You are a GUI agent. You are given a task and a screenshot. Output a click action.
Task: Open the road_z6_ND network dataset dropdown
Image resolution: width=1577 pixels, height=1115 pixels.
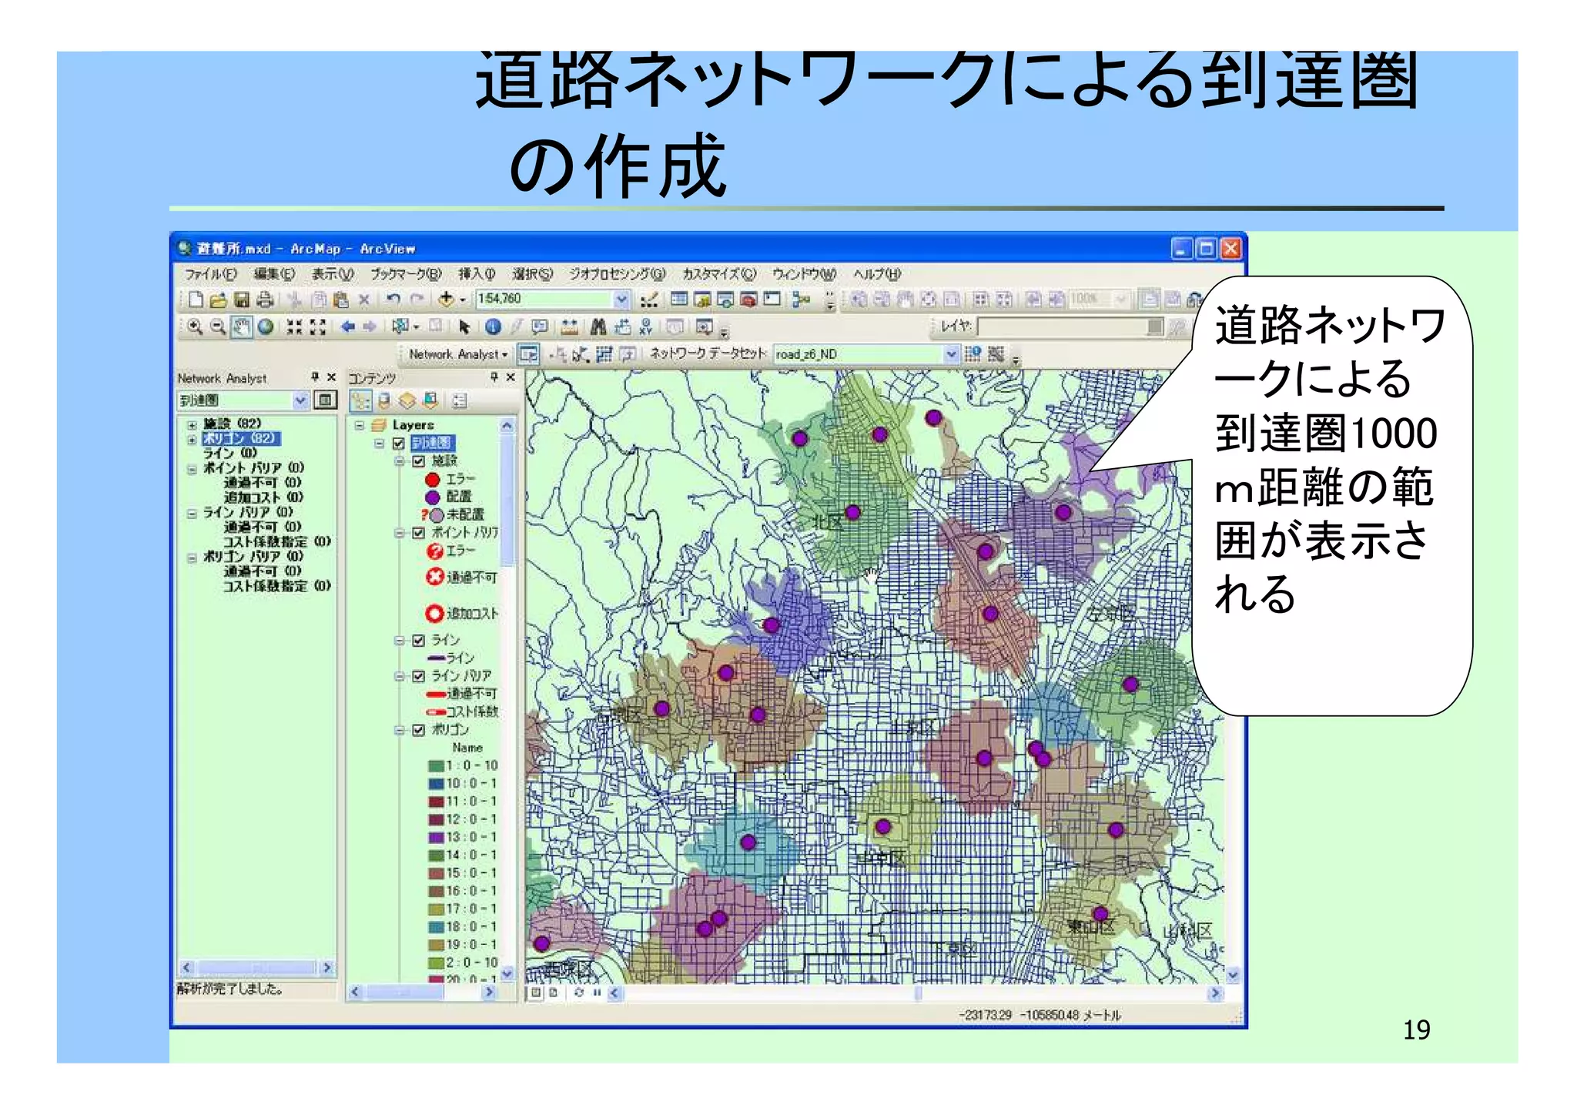pyautogui.click(x=952, y=354)
